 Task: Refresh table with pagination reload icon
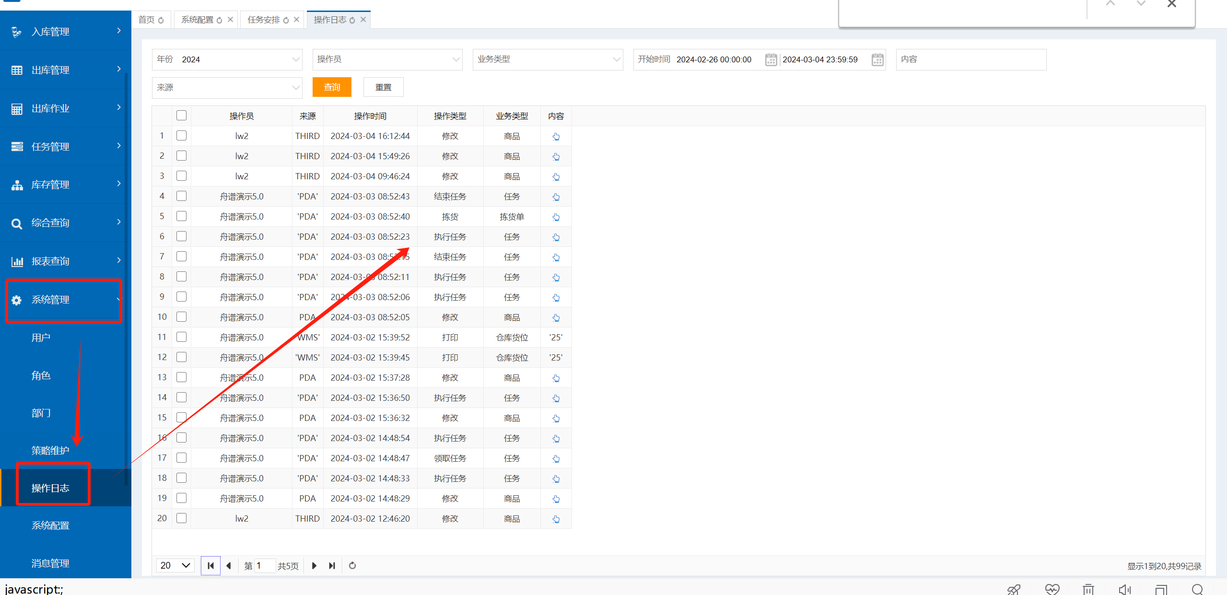(x=352, y=565)
